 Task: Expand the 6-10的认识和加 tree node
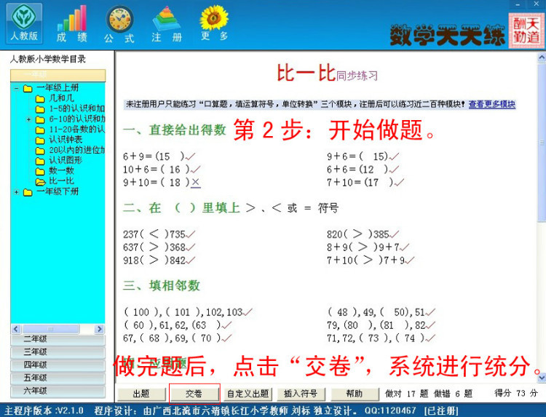click(28, 119)
